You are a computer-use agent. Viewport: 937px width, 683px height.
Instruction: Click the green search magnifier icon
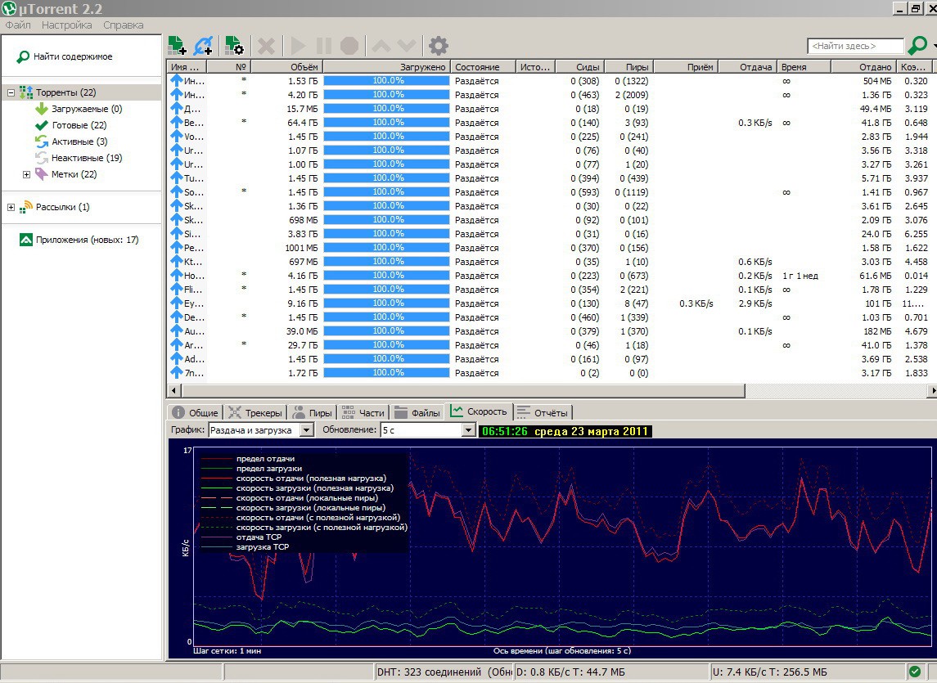pos(917,46)
